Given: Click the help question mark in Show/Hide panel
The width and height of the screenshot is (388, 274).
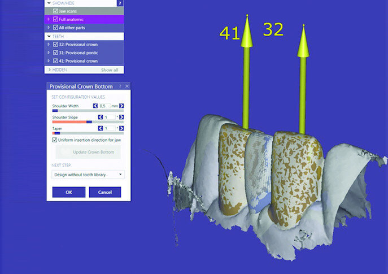Looking at the screenshot, I should pos(120,3).
